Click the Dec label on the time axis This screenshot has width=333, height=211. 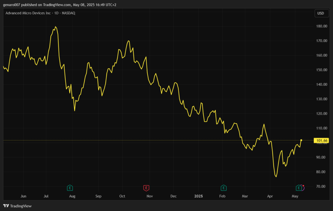coord(173,196)
